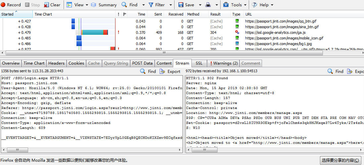Click the 选择要分享的内容 button
The image size is (364, 165).
[x=340, y=161]
